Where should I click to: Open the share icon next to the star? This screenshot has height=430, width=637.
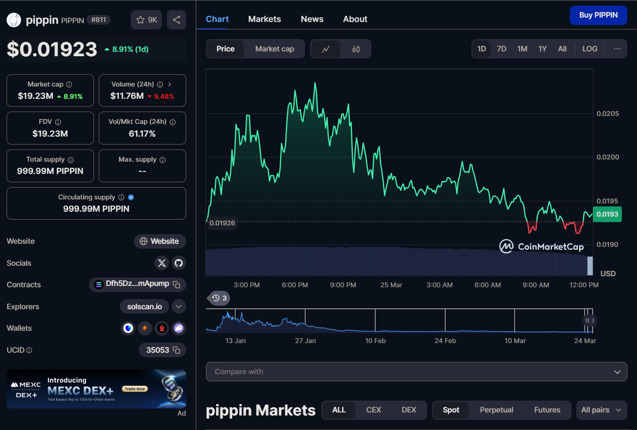(176, 20)
